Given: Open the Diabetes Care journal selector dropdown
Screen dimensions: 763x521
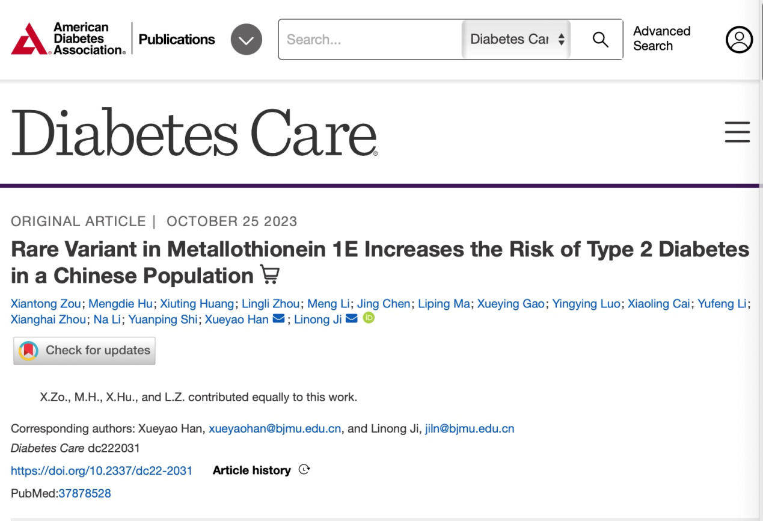Looking at the screenshot, I should click(516, 40).
